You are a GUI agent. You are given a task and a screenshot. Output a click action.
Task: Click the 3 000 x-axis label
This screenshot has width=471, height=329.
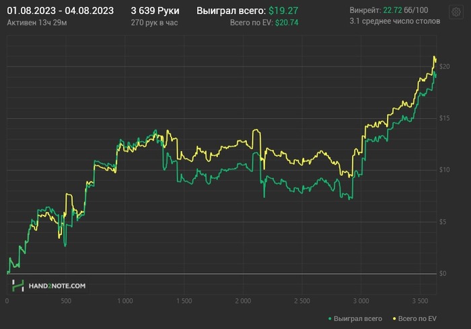[361, 301]
